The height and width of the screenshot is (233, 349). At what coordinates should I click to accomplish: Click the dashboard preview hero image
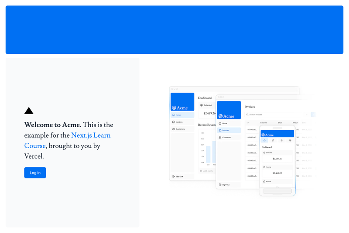pos(242,141)
